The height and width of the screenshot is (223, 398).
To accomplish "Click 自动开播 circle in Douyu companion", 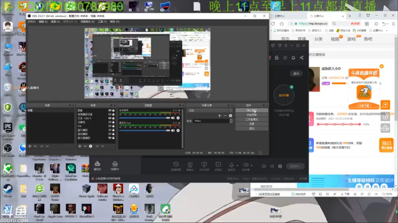I will (284, 95).
